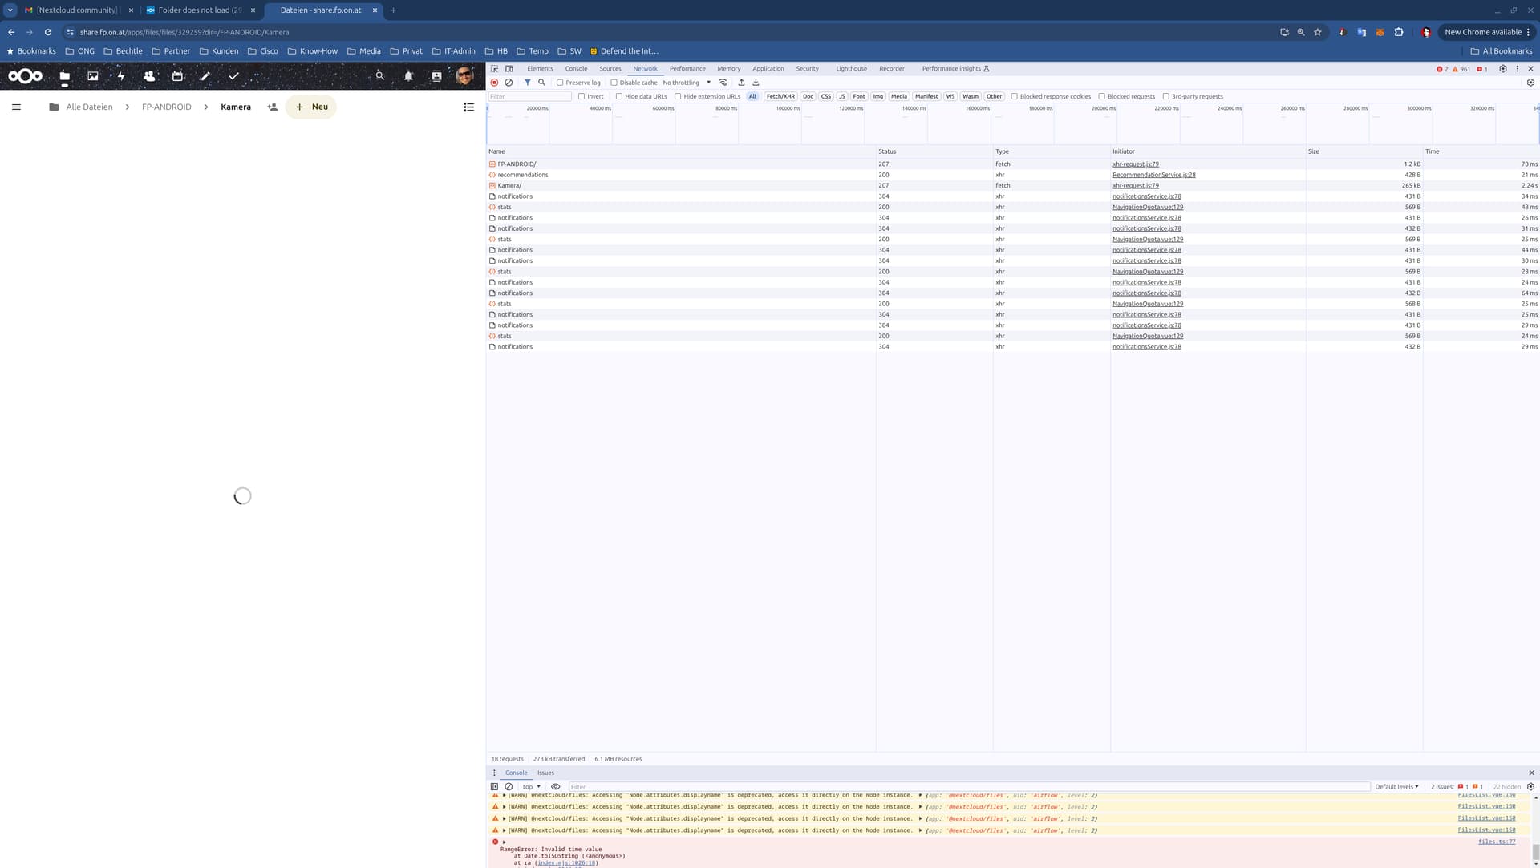1540x868 pixels.
Task: Open Nextcloud Photos app icon
Action: click(93, 76)
